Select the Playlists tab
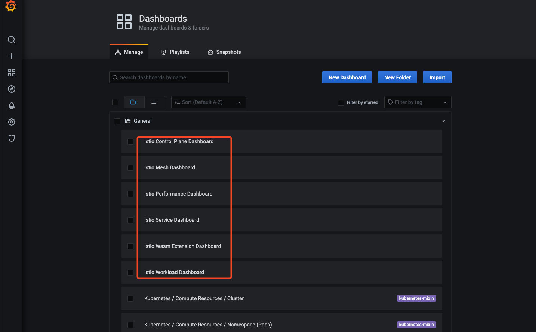536x332 pixels. click(175, 52)
